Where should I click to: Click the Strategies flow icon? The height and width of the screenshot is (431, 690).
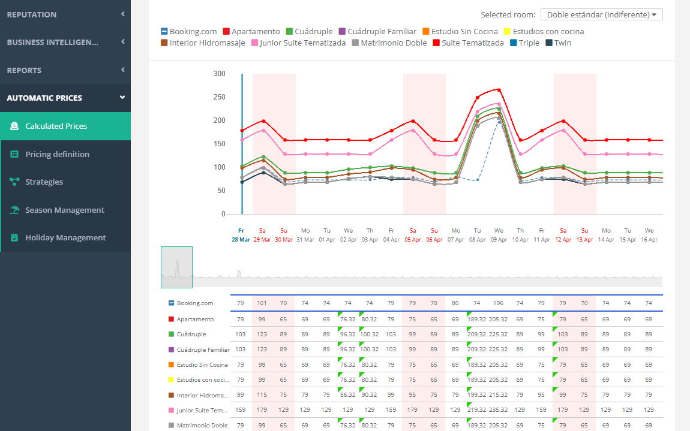click(x=14, y=182)
